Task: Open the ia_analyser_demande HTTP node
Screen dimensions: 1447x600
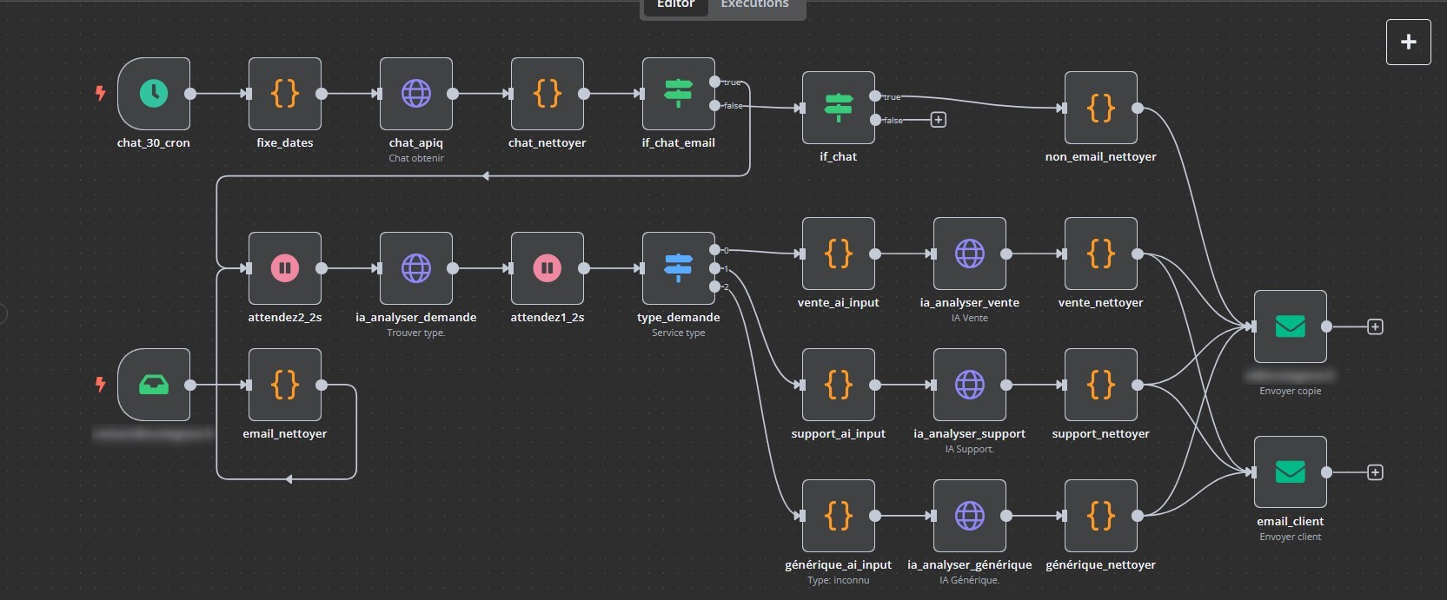Action: pyautogui.click(x=416, y=268)
